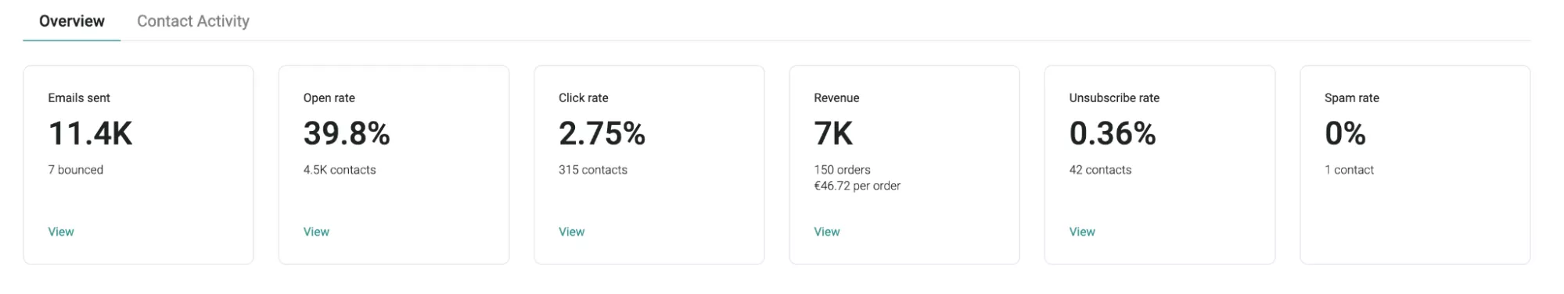Switch to the Overview tab
The width and height of the screenshot is (1564, 294).
coord(72,21)
